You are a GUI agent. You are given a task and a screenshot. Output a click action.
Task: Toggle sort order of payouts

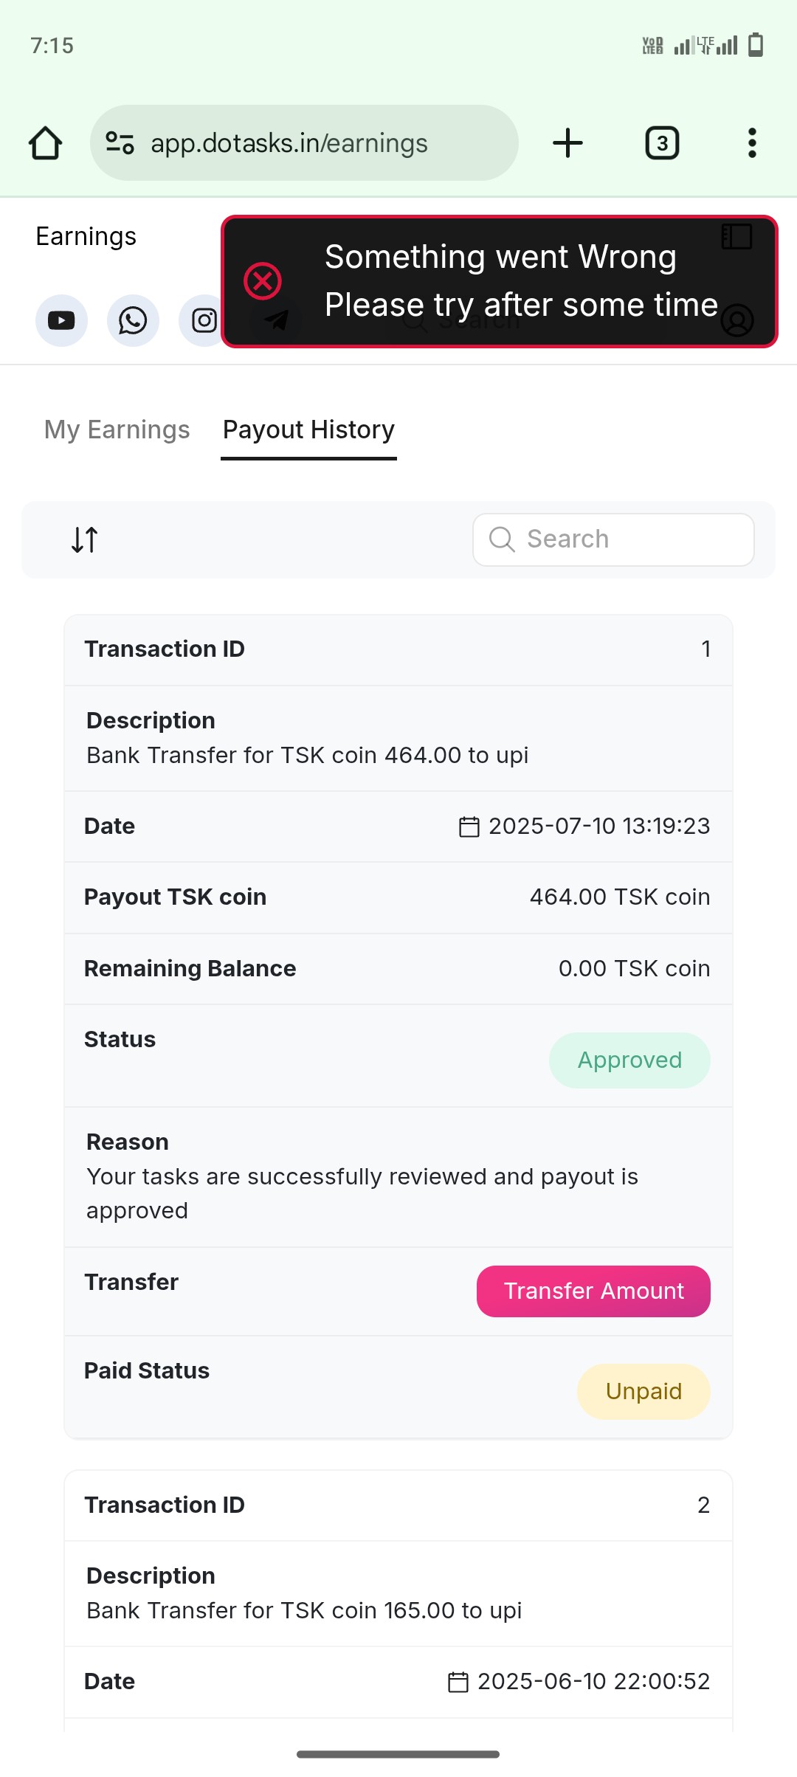click(84, 539)
